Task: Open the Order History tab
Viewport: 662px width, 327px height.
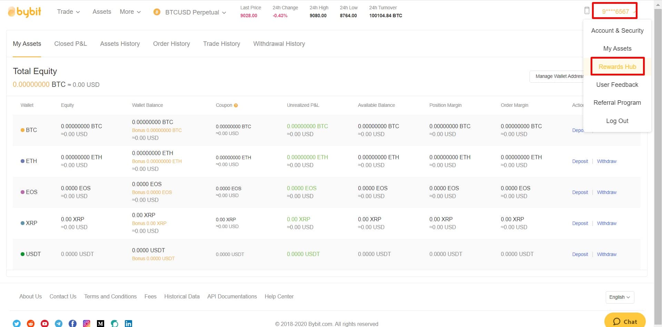Action: pos(171,44)
